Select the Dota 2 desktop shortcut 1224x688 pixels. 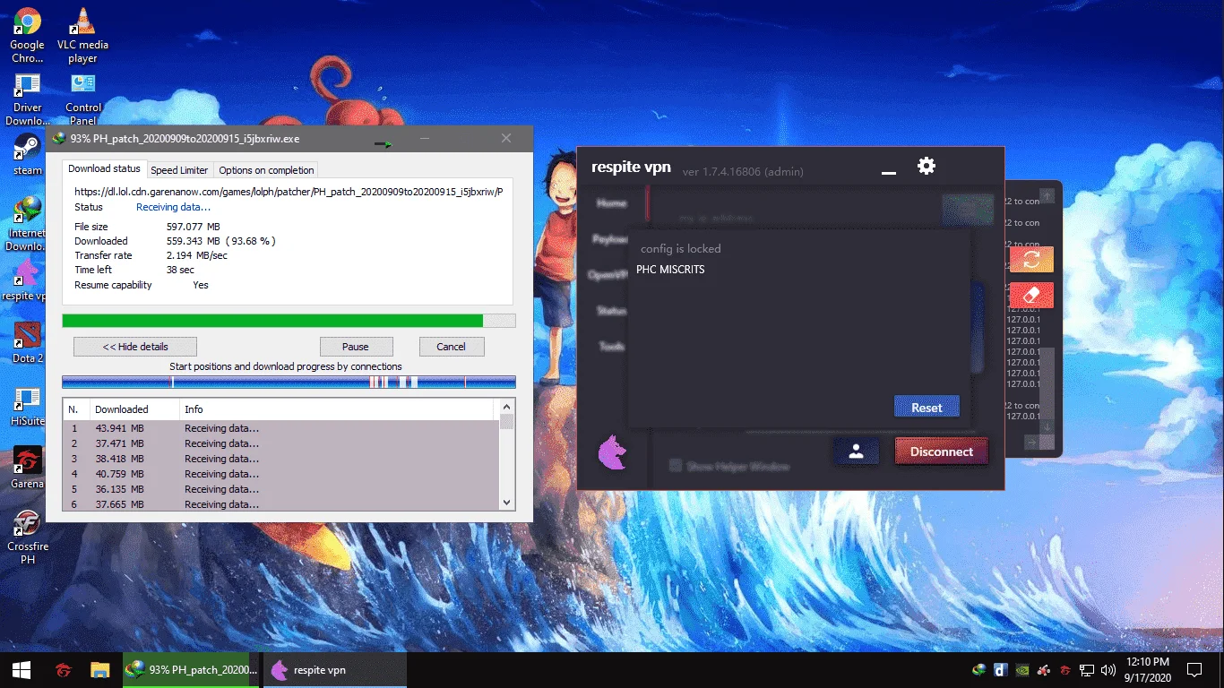(27, 342)
